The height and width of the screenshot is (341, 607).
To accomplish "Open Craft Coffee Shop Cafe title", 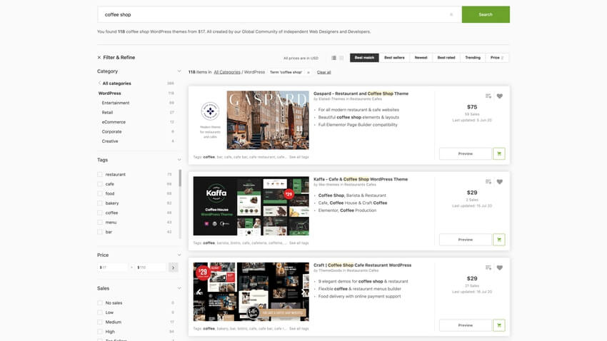I will [362, 265].
